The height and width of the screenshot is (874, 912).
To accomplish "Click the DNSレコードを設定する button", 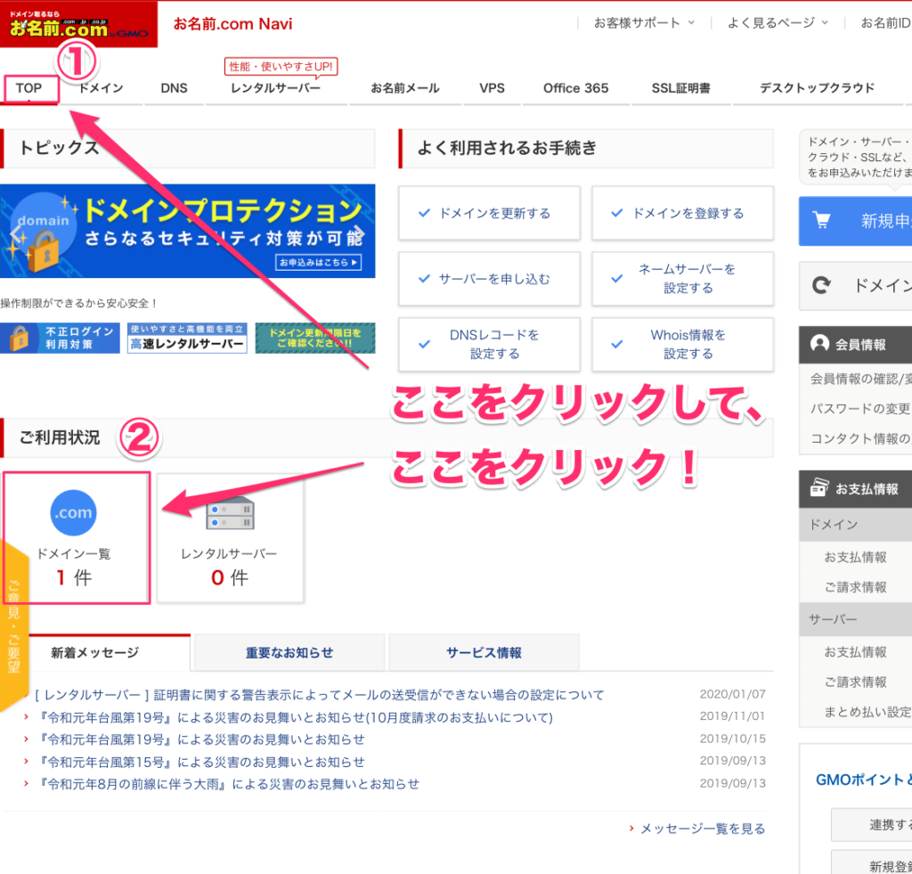I will pyautogui.click(x=489, y=345).
